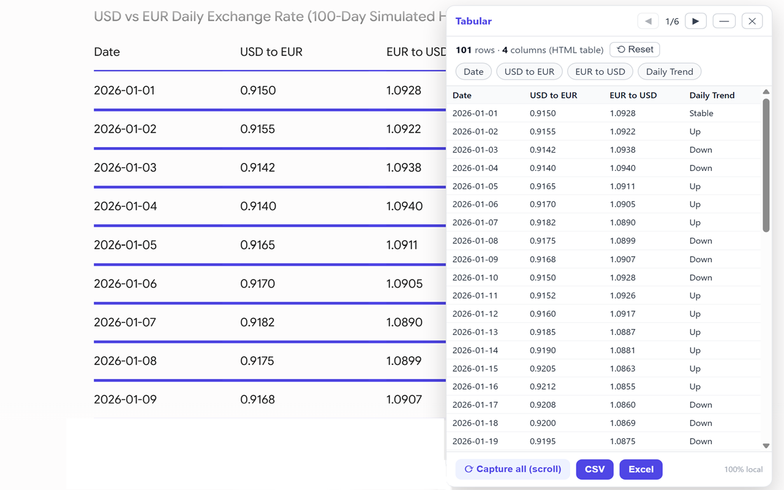Go to next table with right arrow
The width and height of the screenshot is (784, 490).
coord(695,21)
